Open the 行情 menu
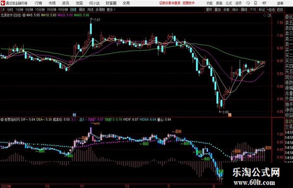Image resolution: width=293 pixels, height=188 pixels. tap(38, 3)
